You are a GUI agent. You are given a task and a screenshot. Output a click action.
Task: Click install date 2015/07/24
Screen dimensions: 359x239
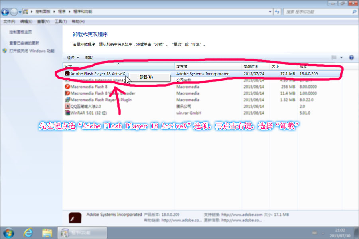point(254,74)
